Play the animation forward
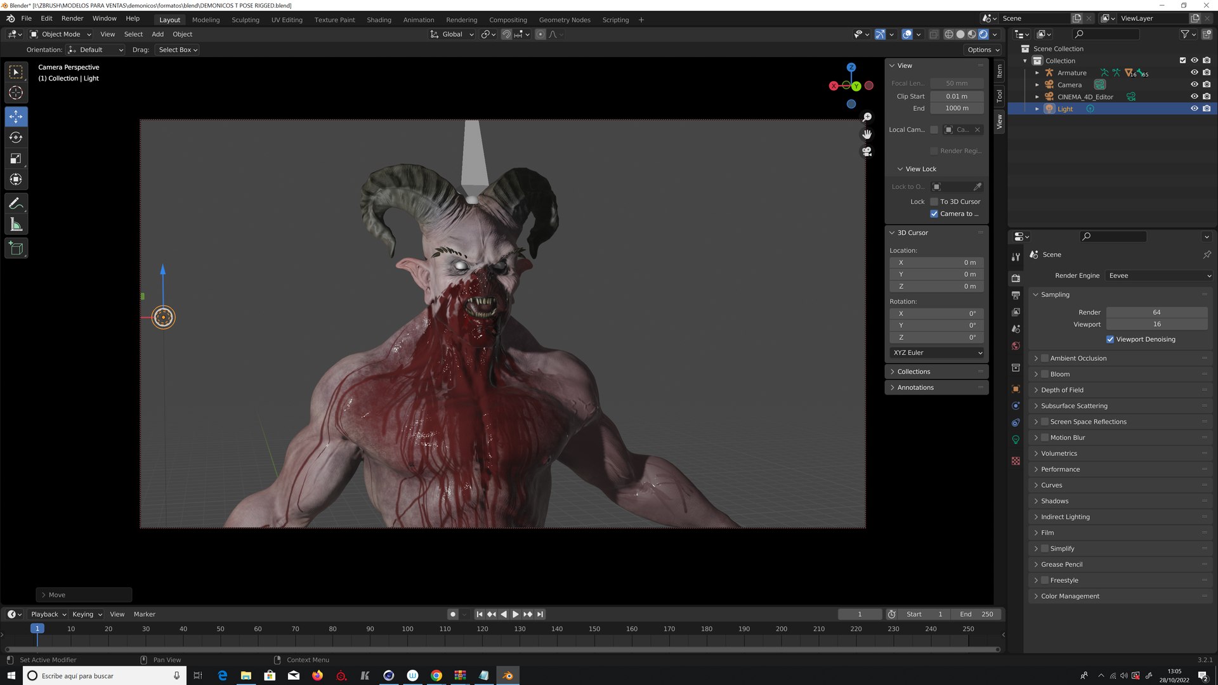 (x=515, y=614)
